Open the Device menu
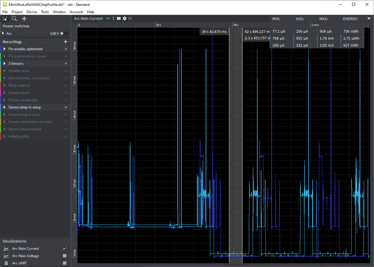The image size is (374, 267). click(x=31, y=12)
